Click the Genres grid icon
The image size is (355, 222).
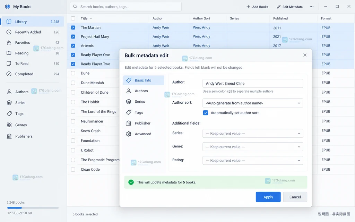(x=9, y=125)
